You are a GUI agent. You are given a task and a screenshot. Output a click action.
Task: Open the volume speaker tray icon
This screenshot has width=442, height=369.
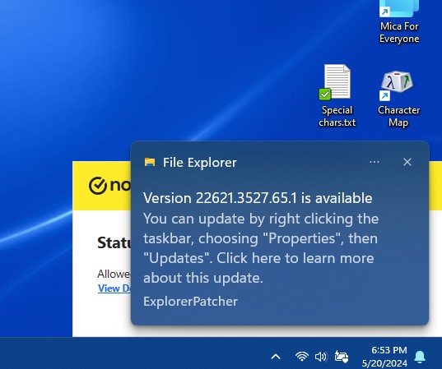click(320, 357)
